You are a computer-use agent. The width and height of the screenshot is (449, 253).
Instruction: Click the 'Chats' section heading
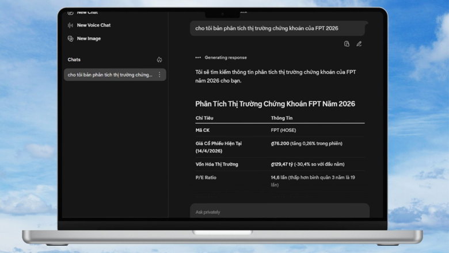[x=74, y=59]
